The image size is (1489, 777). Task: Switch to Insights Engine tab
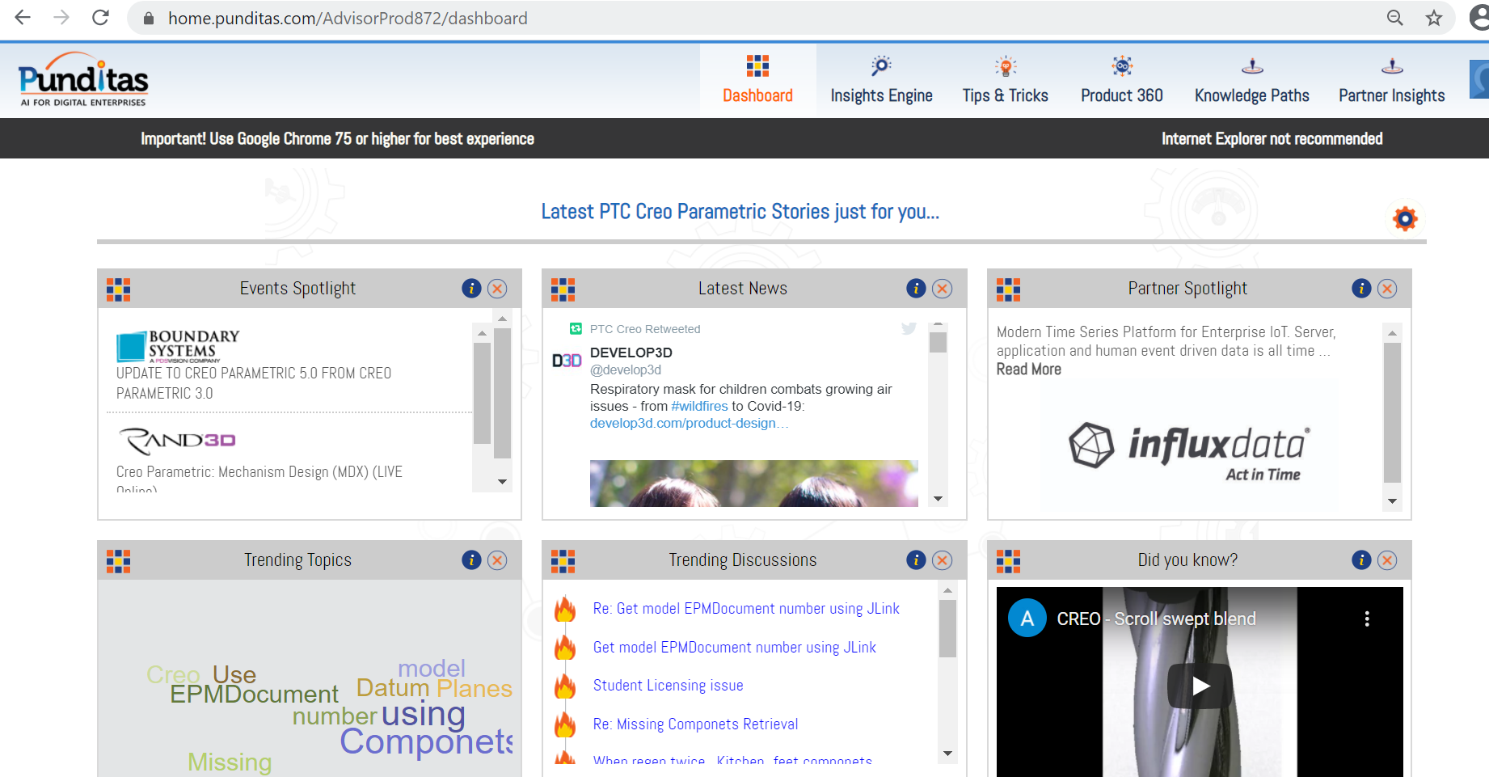[x=881, y=80]
